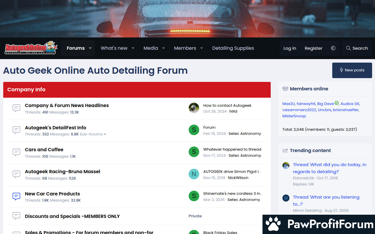375x234 pixels.
Task: Click the S avatar on Cars and Coffee row
Action: coord(194,152)
